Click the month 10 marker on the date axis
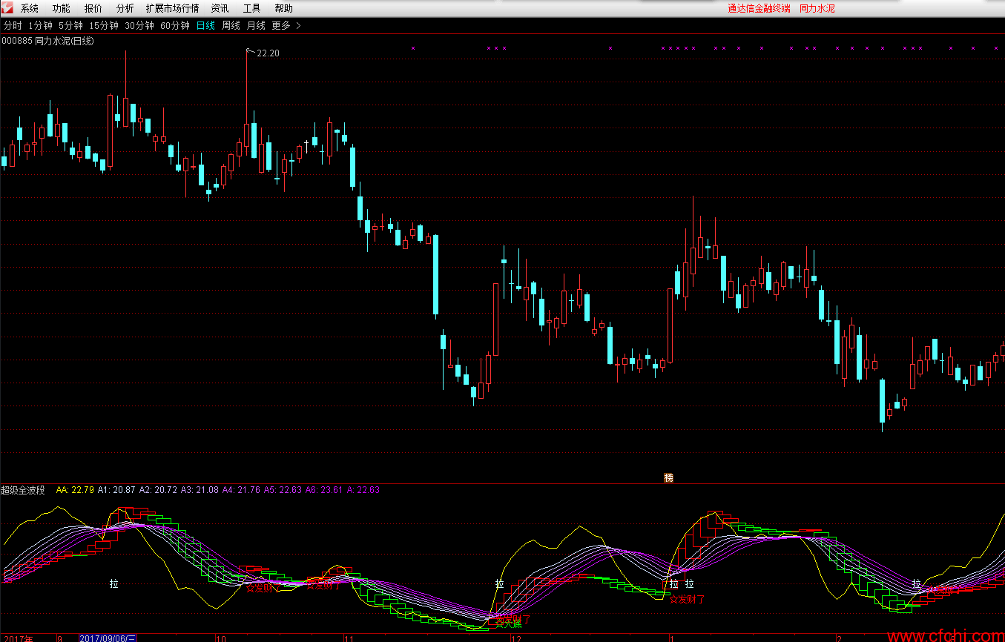Viewport: 1005px width, 642px height. [x=220, y=638]
